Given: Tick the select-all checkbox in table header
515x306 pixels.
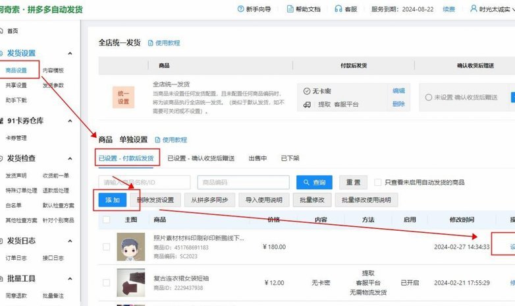Looking at the screenshot, I should pos(106,220).
